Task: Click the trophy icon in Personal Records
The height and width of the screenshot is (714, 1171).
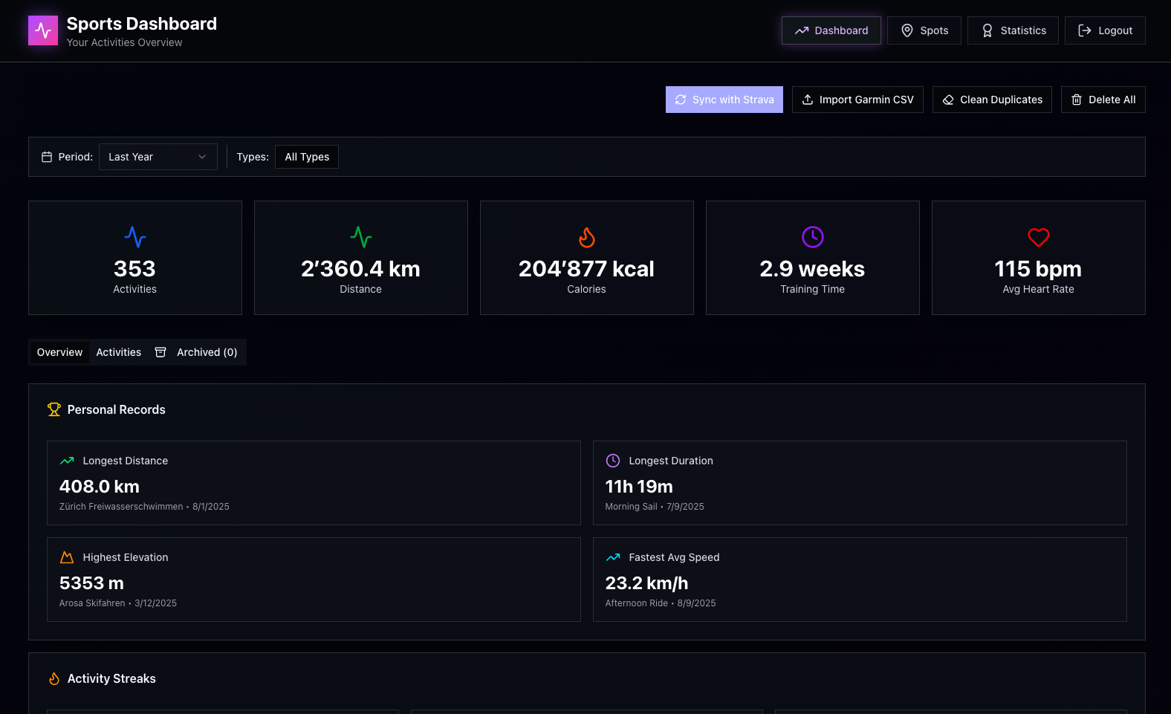Action: pyautogui.click(x=54, y=409)
